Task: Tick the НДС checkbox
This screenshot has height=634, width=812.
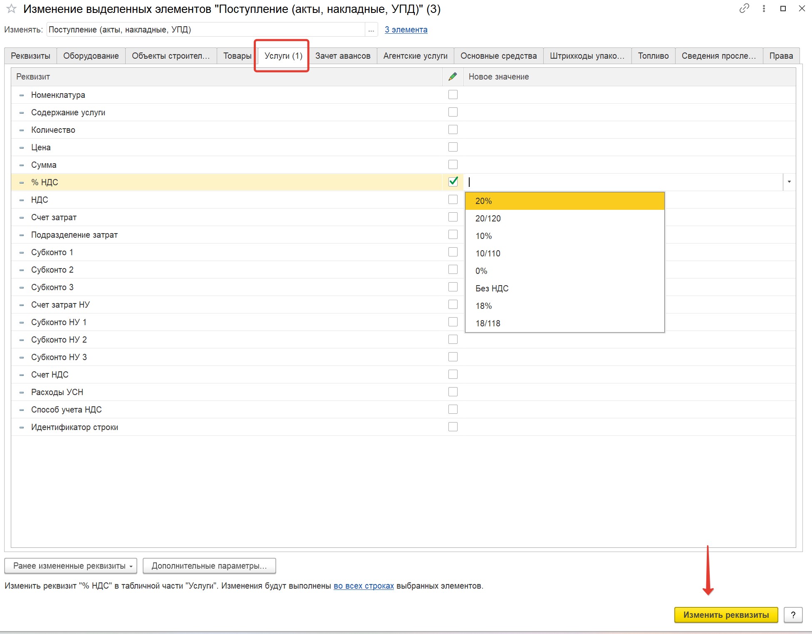Action: coord(453,200)
